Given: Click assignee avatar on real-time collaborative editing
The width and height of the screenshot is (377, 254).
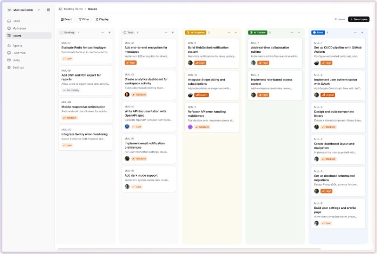Looking at the screenshot, I should (x=254, y=63).
